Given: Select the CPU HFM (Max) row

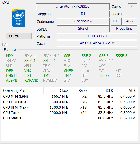Looking at the screenshot, I should (x=69, y=107).
